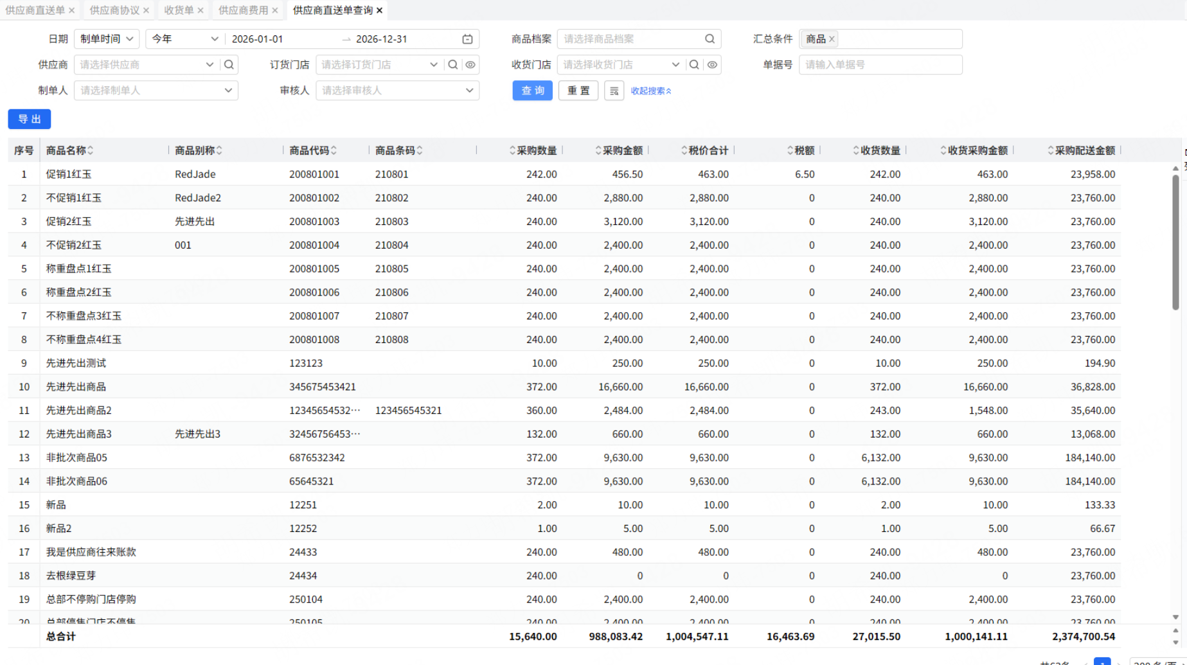Click the 不促销1红玉 product name cell
The width and height of the screenshot is (1187, 665).
pos(74,198)
